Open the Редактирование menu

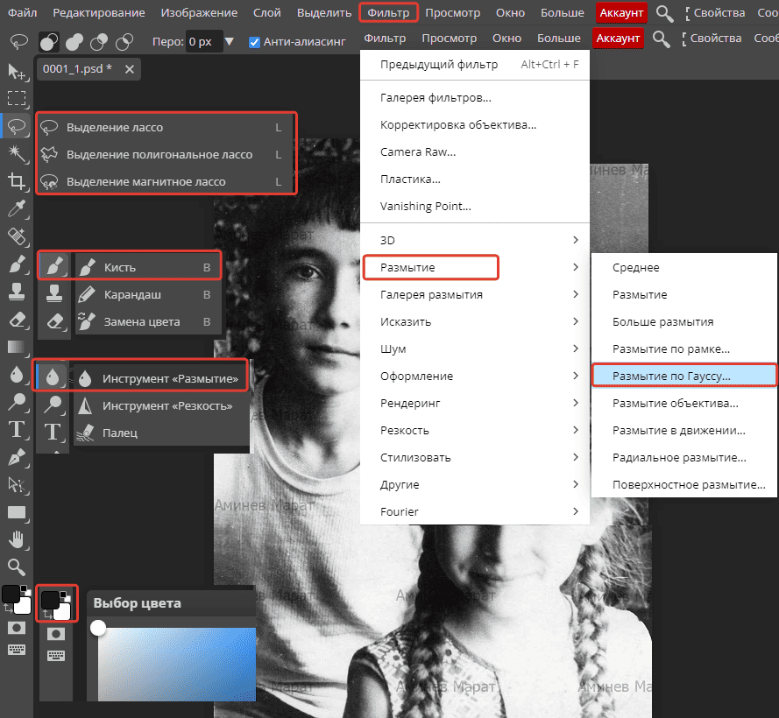[99, 12]
